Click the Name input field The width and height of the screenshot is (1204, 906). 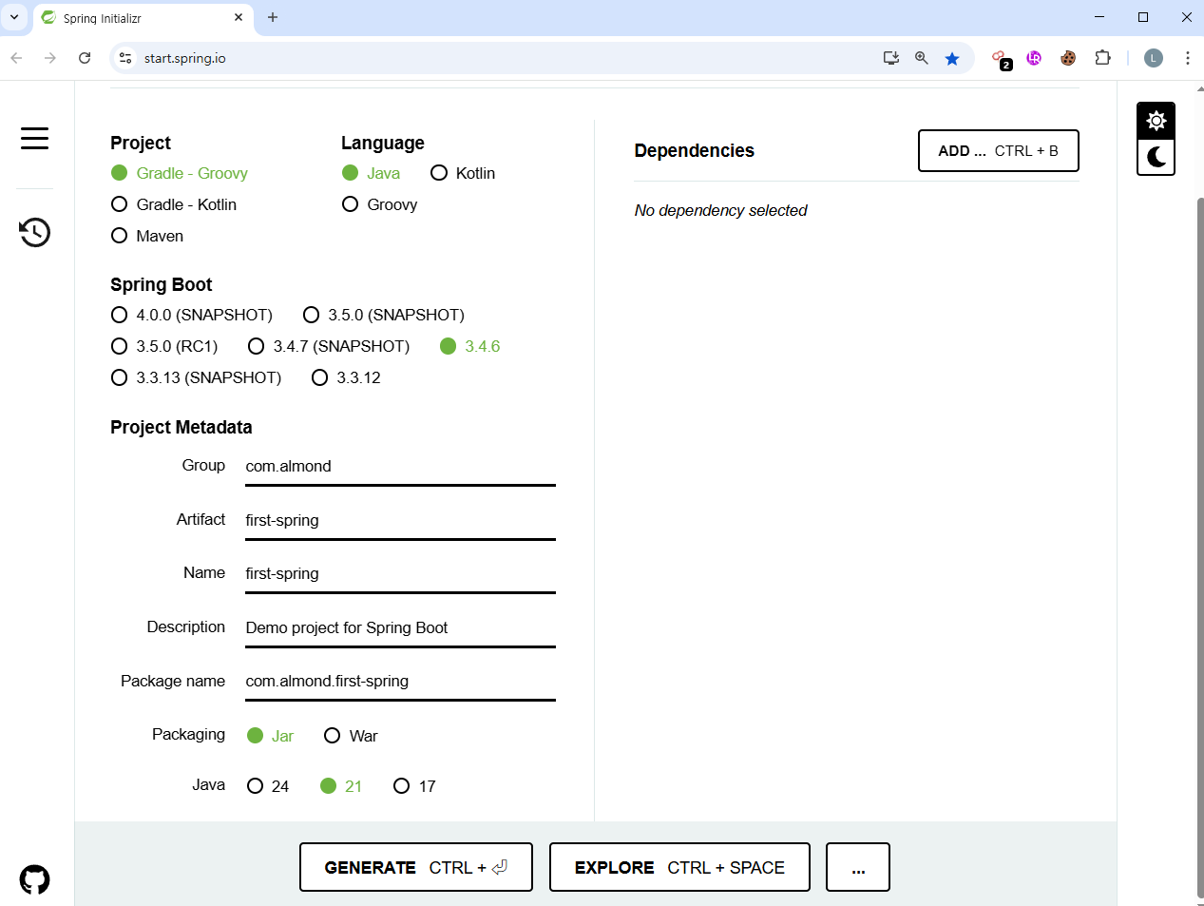[x=400, y=574]
